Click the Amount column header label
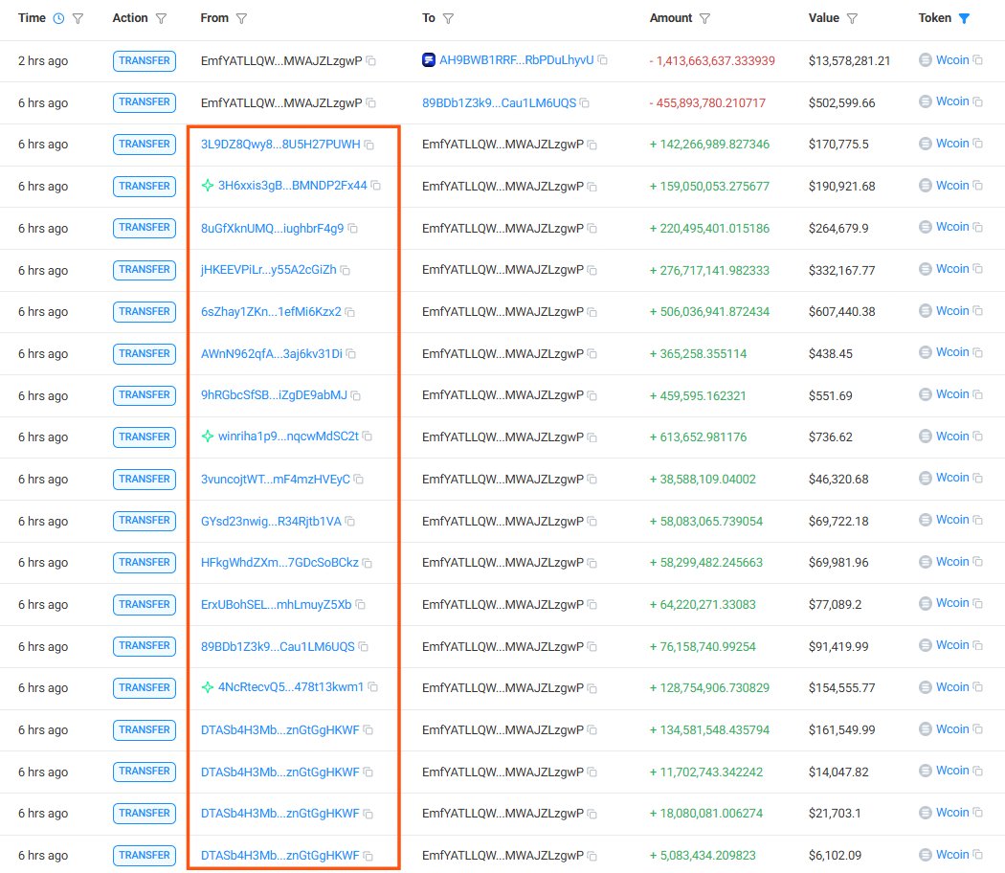Screen dimensions: 1005x873 (x=670, y=18)
